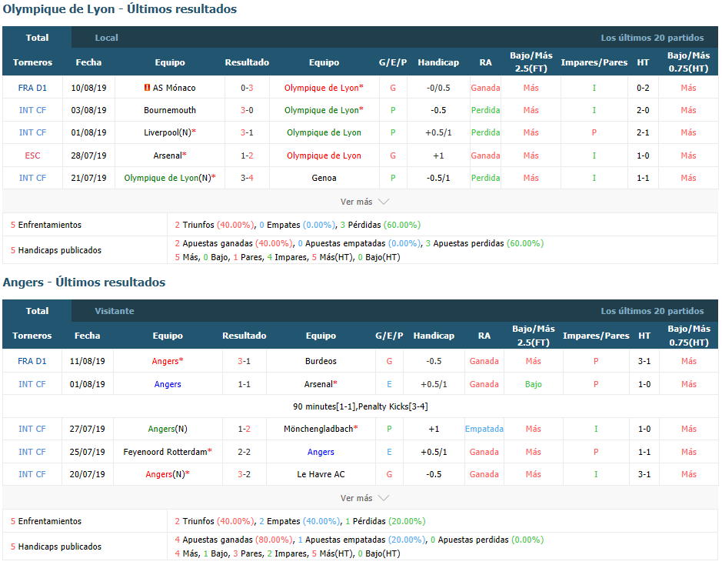Open Arsenal in the 28/07/19 row

click(168, 155)
